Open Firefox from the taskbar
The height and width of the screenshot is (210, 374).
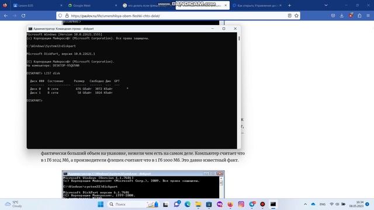click(230, 204)
